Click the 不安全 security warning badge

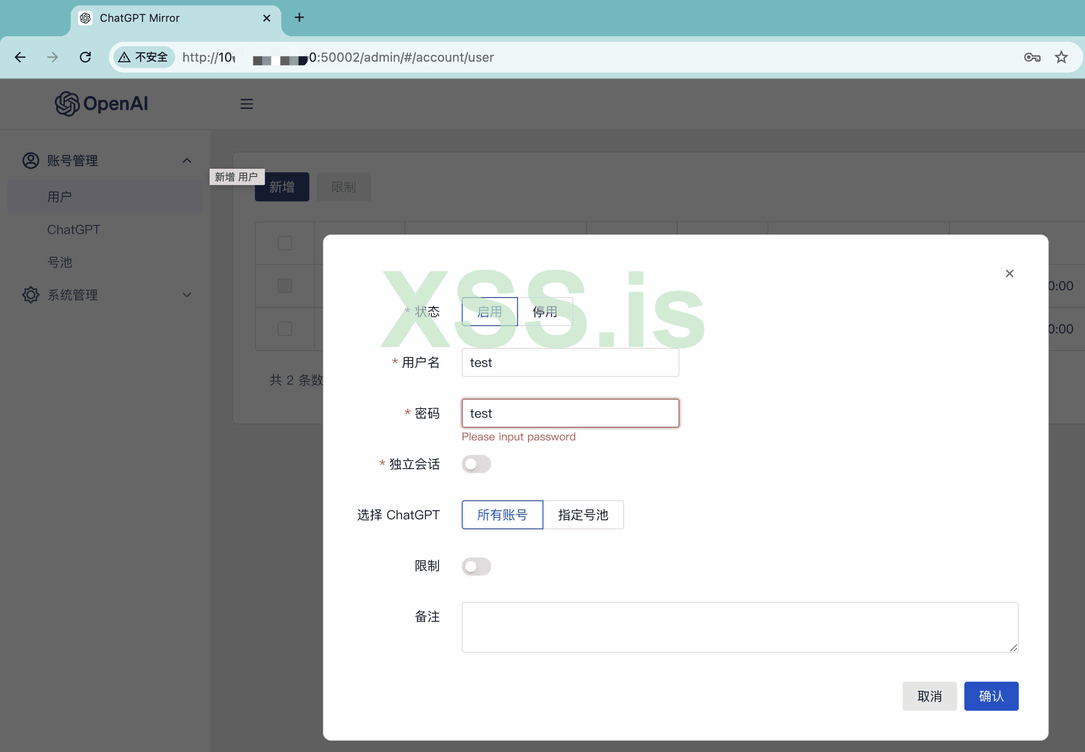pyautogui.click(x=144, y=58)
